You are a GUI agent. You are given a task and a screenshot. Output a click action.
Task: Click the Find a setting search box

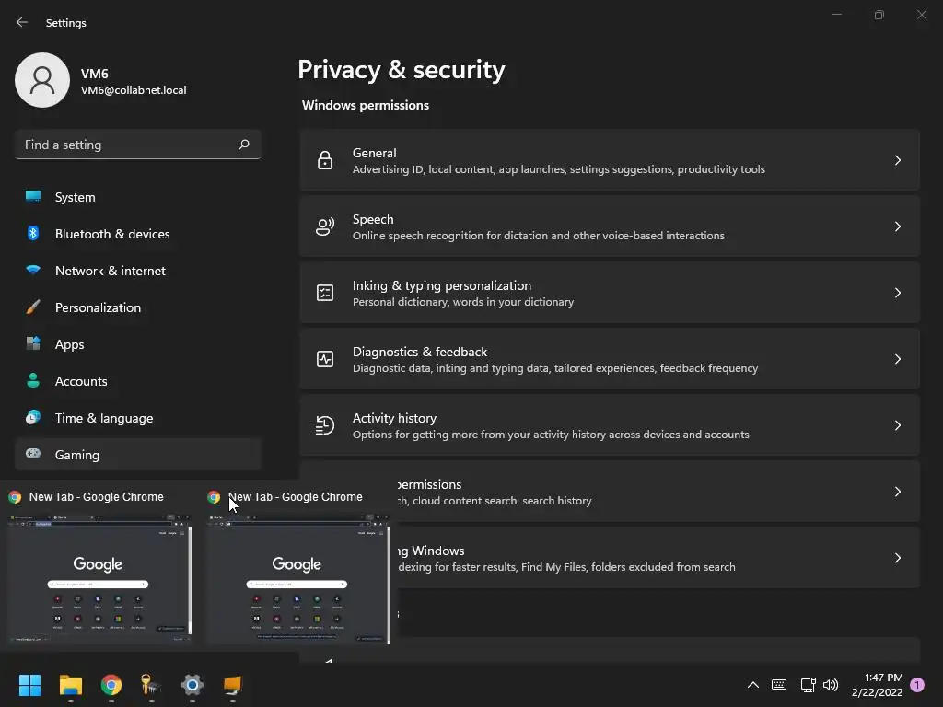tap(127, 145)
